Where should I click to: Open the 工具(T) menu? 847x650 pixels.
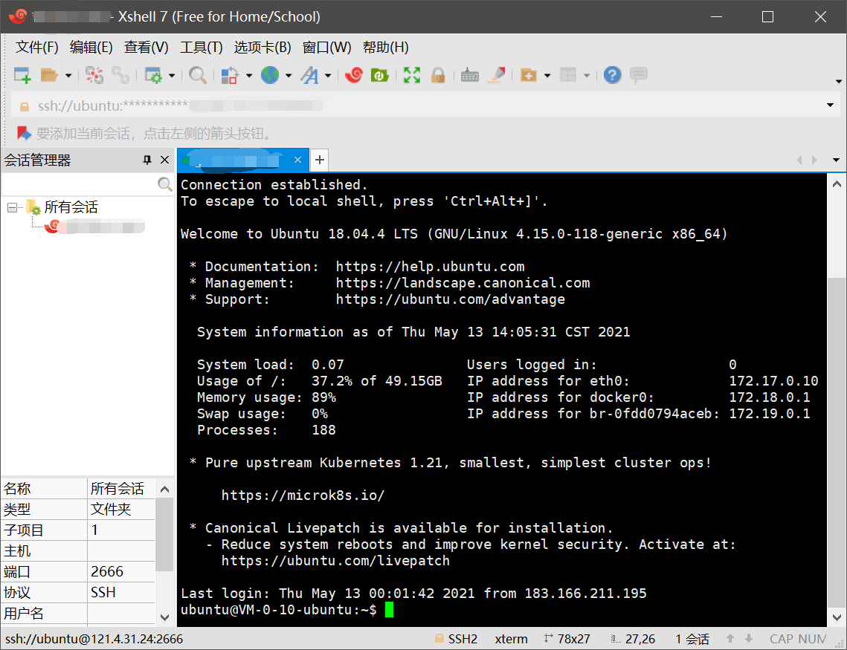tap(201, 48)
